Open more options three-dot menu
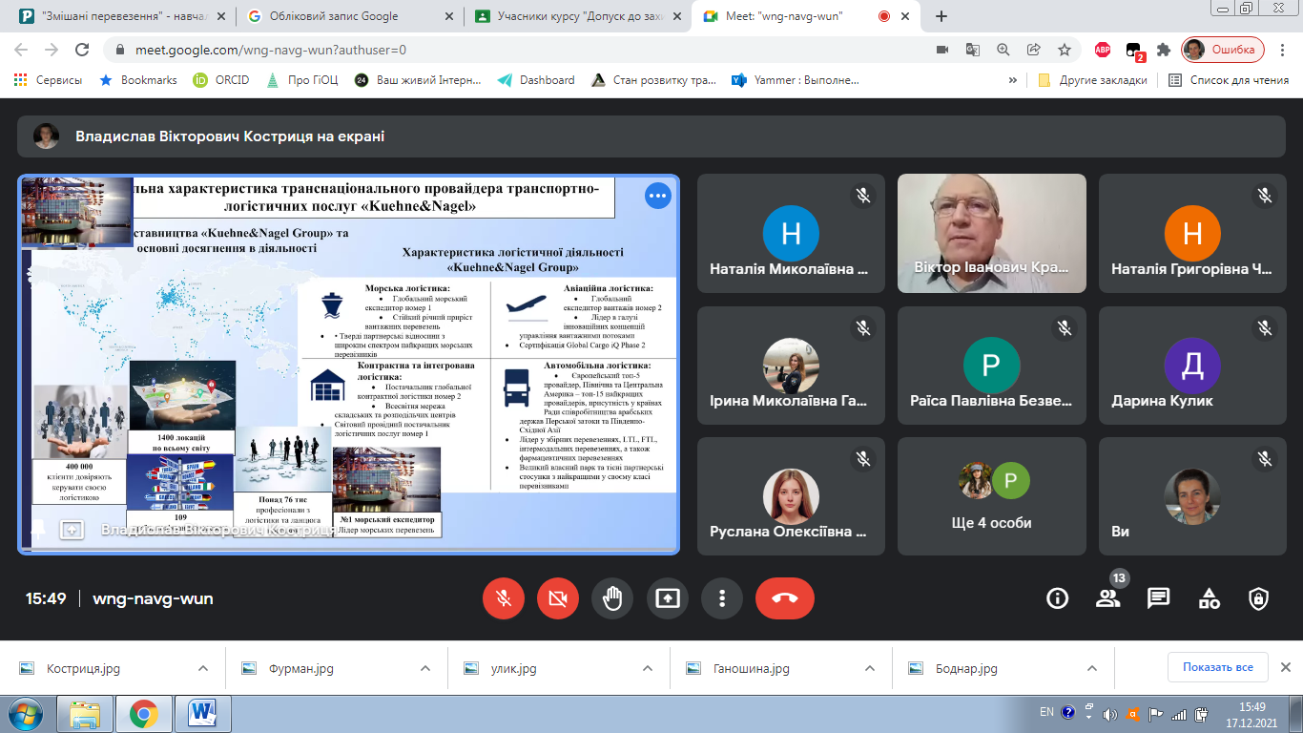 tap(722, 598)
